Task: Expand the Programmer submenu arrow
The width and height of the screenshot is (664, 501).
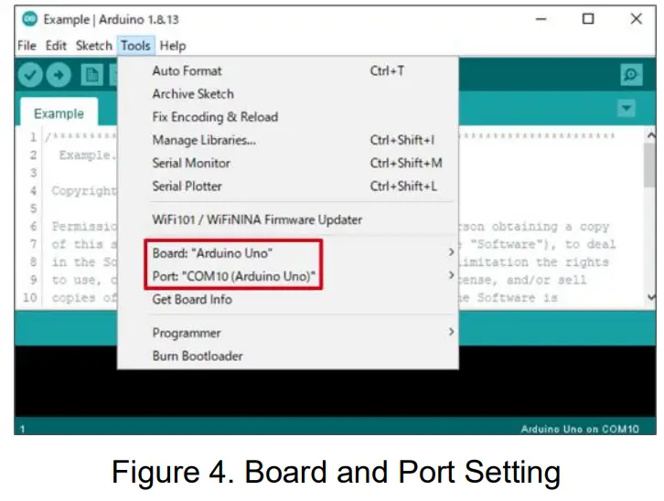Action: click(452, 332)
